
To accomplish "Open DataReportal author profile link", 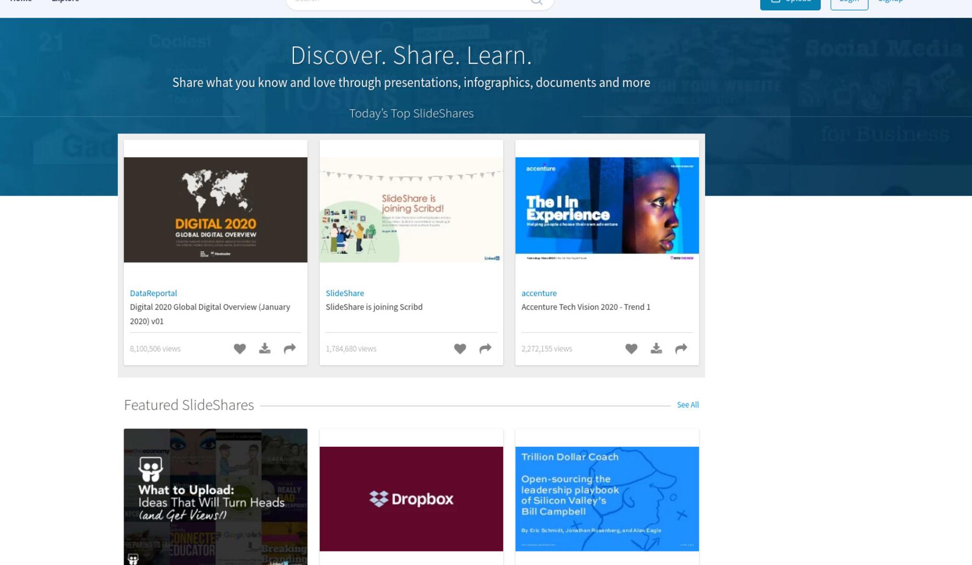I will (153, 293).
